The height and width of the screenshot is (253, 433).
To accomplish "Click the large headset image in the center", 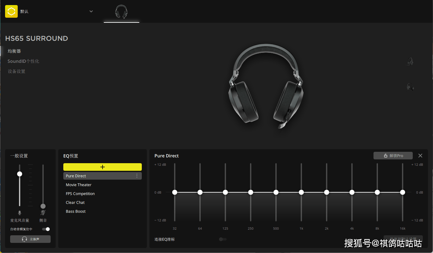I will pyautogui.click(x=266, y=86).
